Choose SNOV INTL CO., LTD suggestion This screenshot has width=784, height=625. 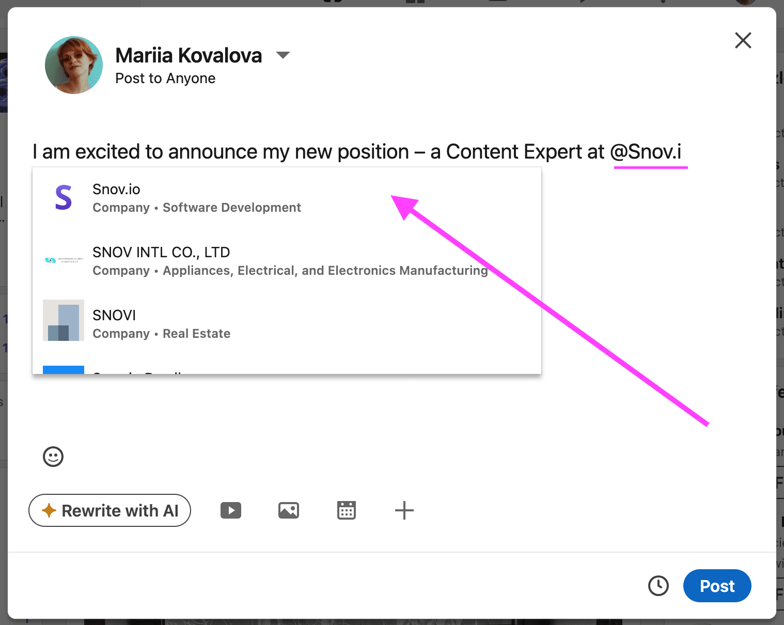(287, 261)
